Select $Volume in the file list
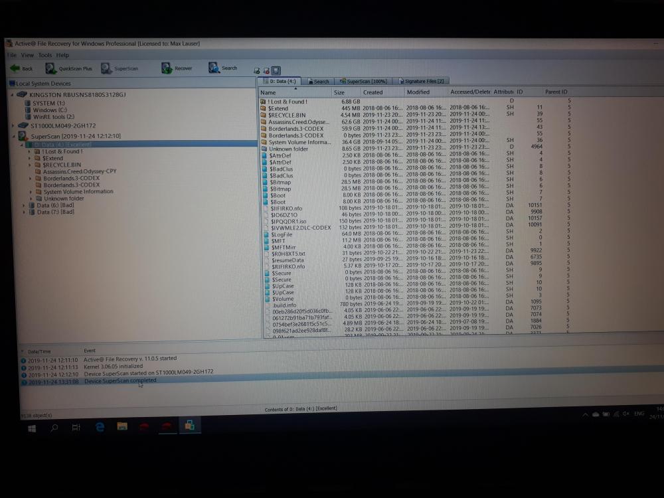This screenshot has height=498, width=664. tap(282, 299)
